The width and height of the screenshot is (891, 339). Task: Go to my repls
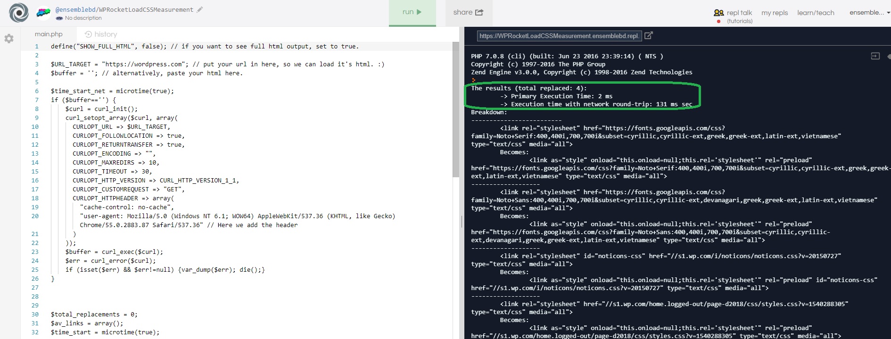[775, 13]
